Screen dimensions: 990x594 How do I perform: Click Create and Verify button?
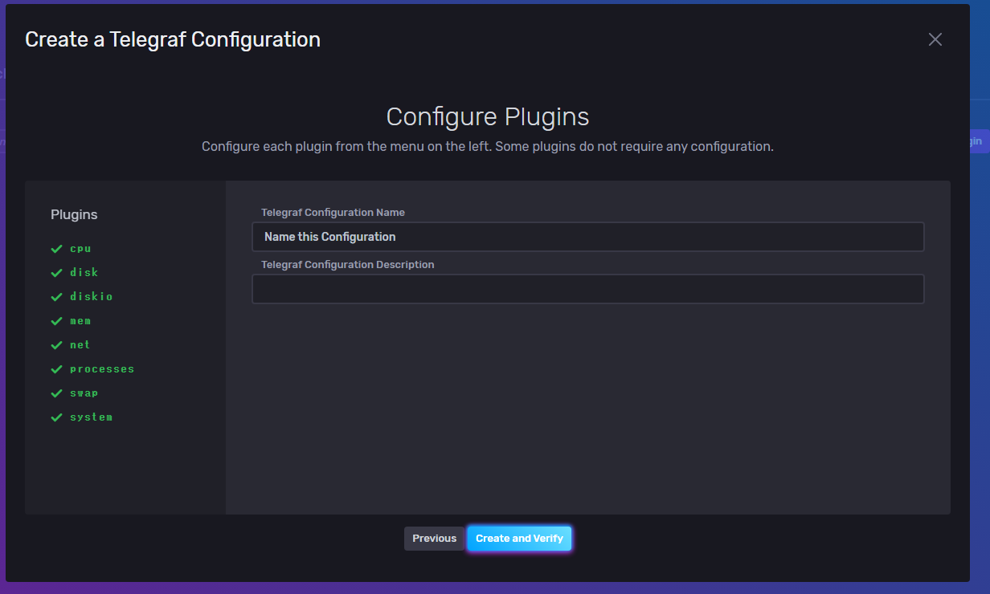pyautogui.click(x=519, y=539)
